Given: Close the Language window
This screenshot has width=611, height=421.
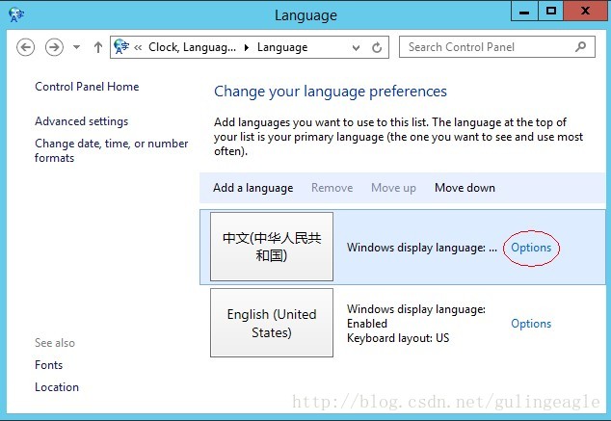Looking at the screenshot, I should pos(586,12).
